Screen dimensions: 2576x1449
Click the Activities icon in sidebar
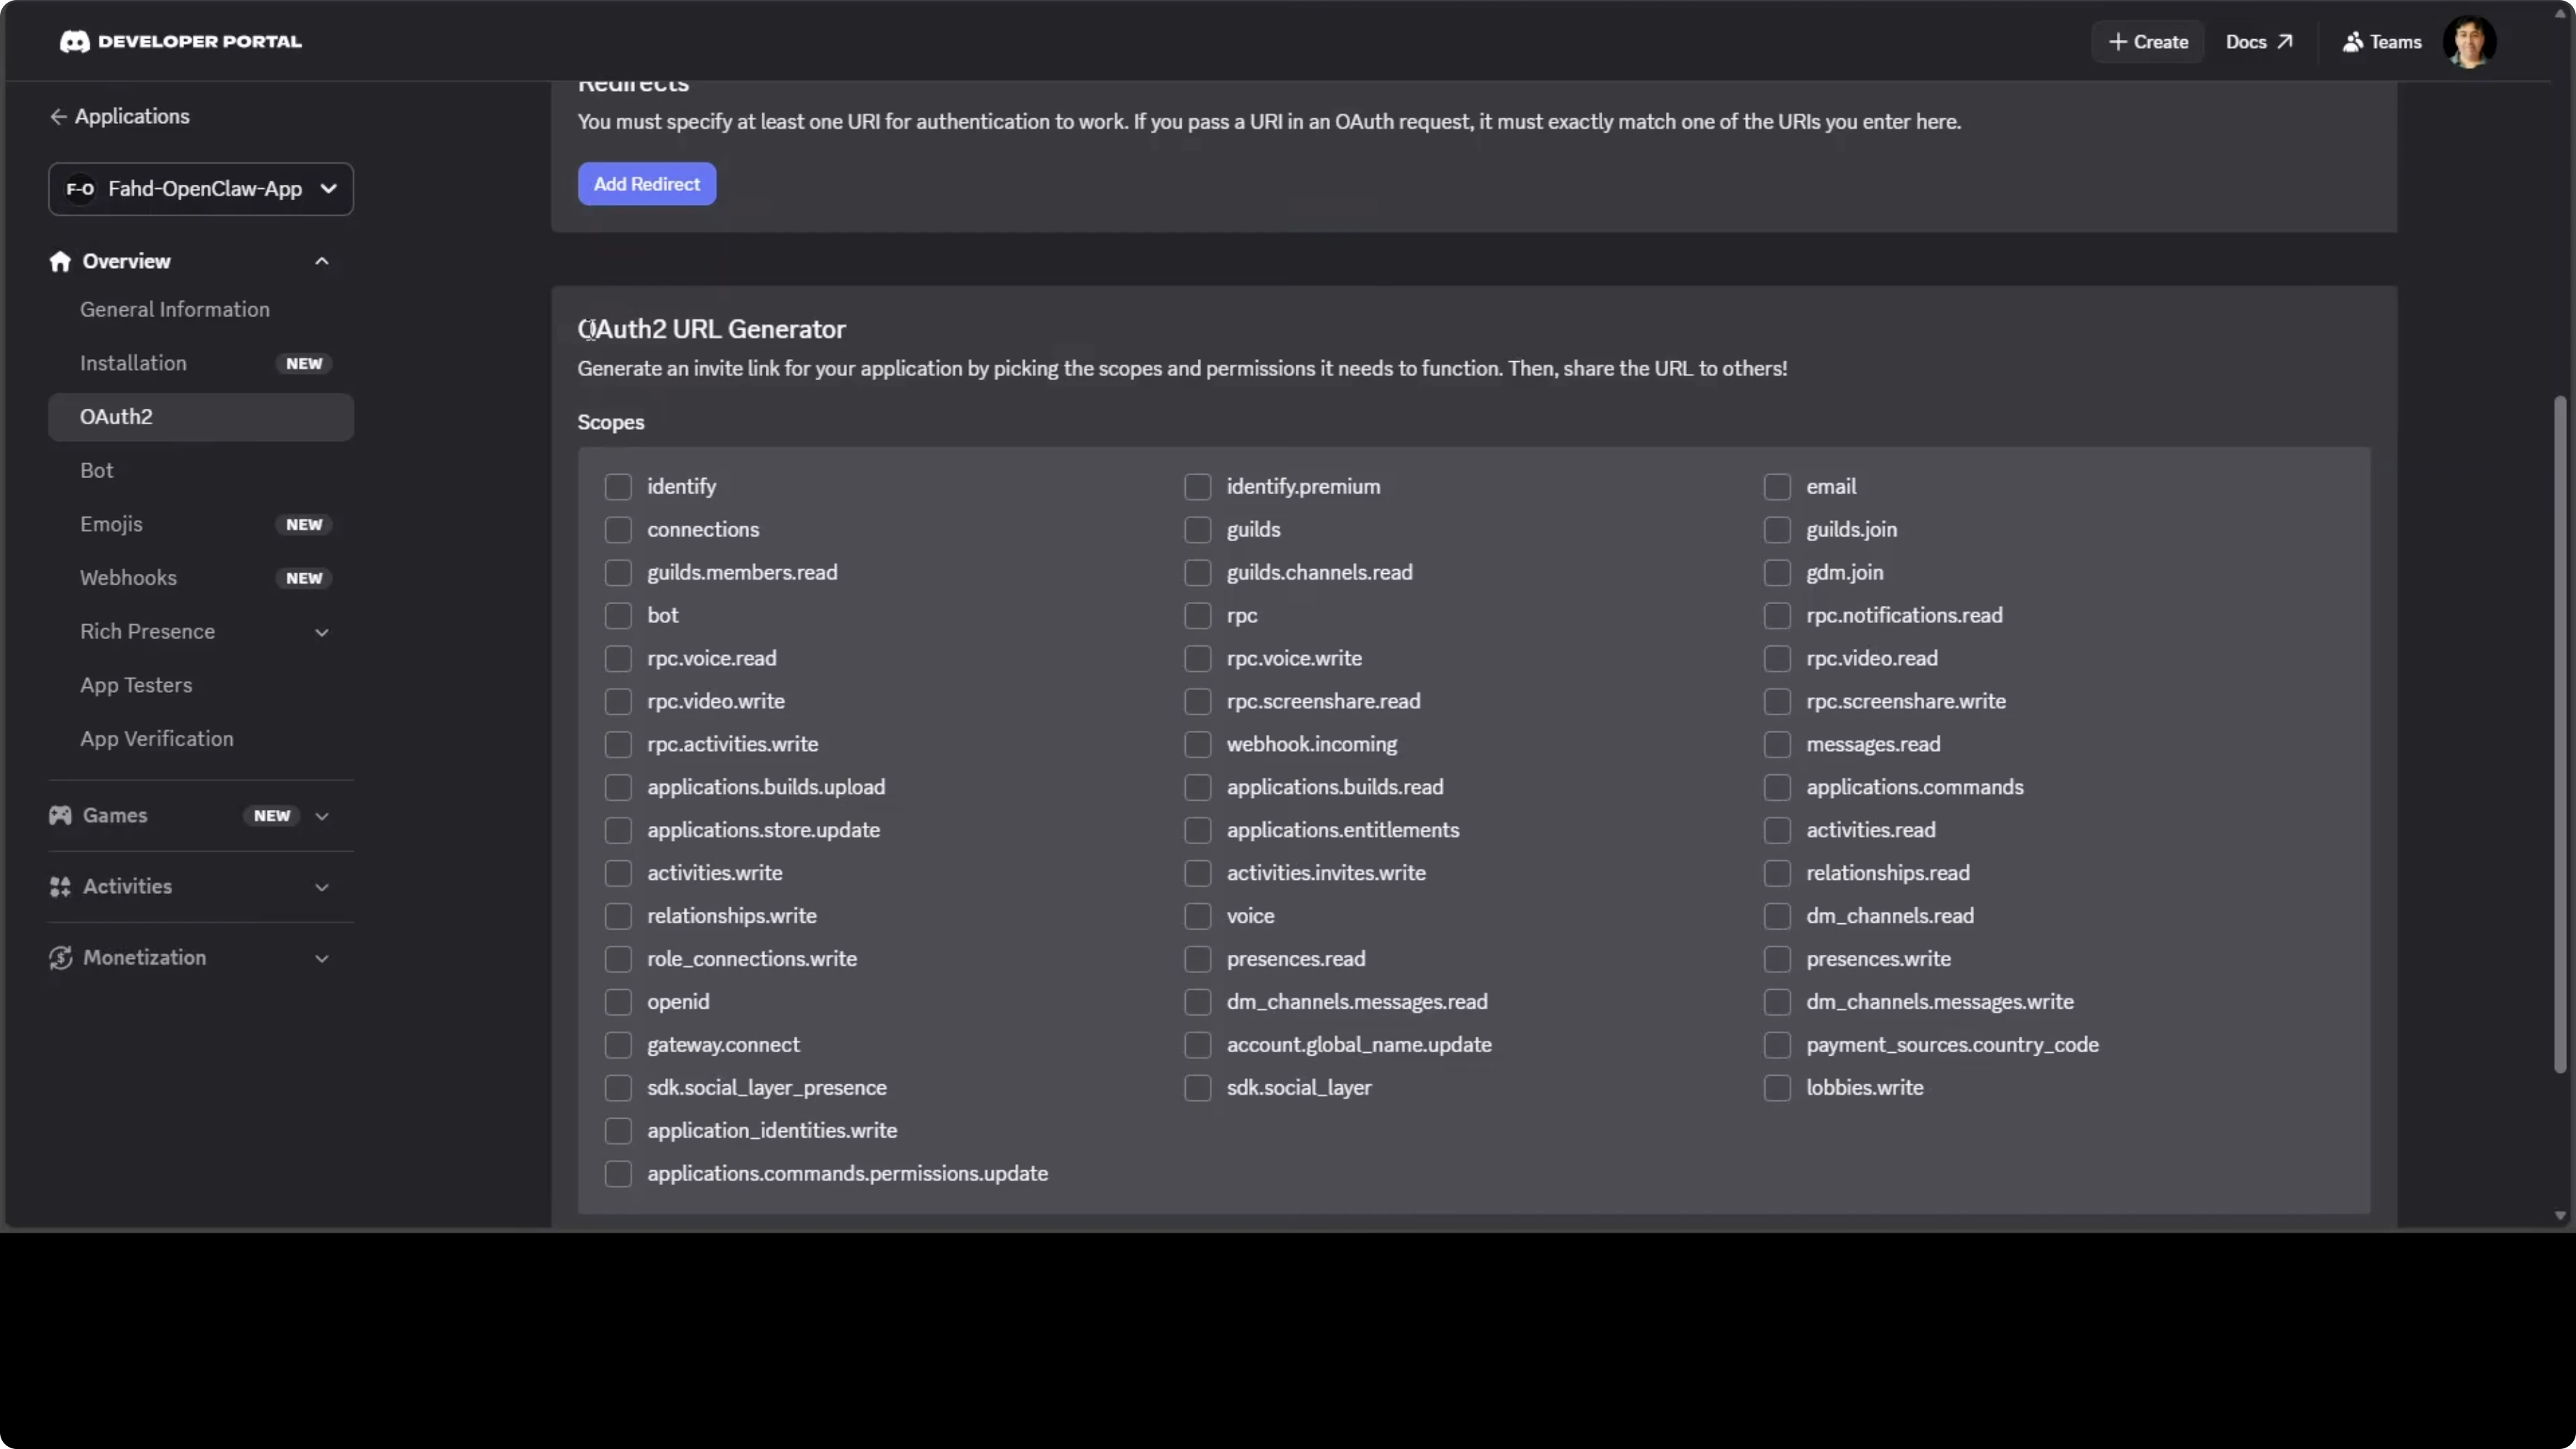pos(60,886)
